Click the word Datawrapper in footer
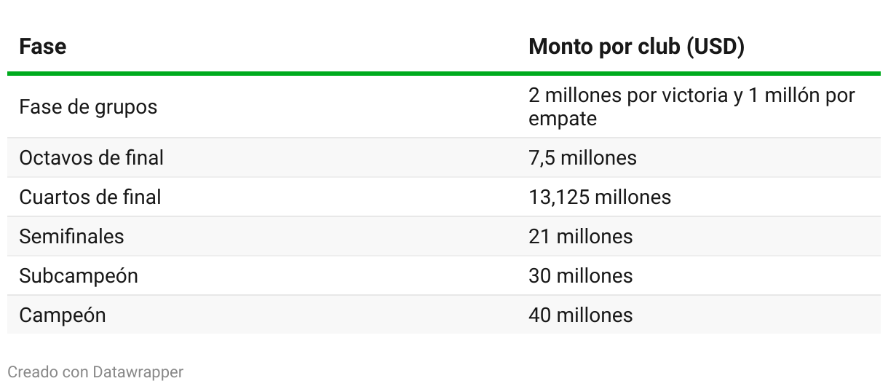The image size is (888, 389). (138, 372)
